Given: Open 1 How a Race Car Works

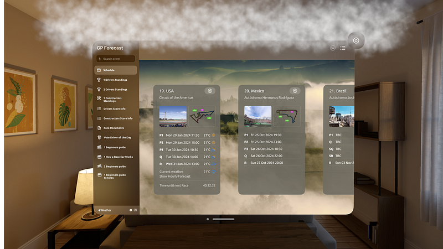Looking at the screenshot, I should (116, 157).
